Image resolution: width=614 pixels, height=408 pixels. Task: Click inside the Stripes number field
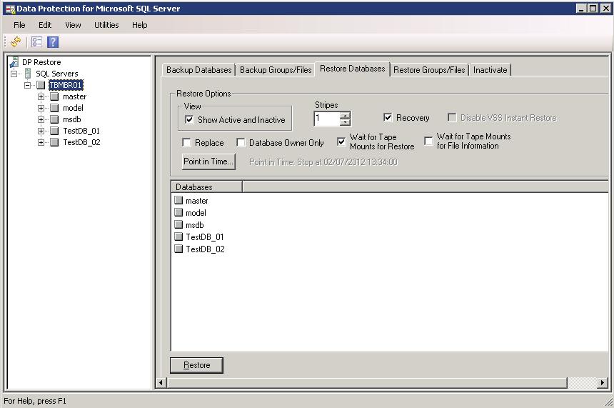[326, 119]
